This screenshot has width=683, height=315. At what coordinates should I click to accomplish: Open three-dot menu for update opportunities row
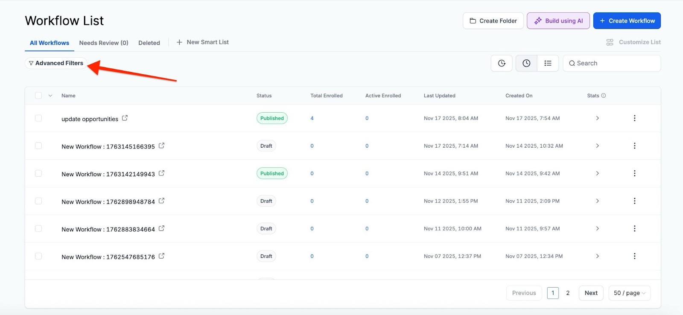tap(634, 118)
